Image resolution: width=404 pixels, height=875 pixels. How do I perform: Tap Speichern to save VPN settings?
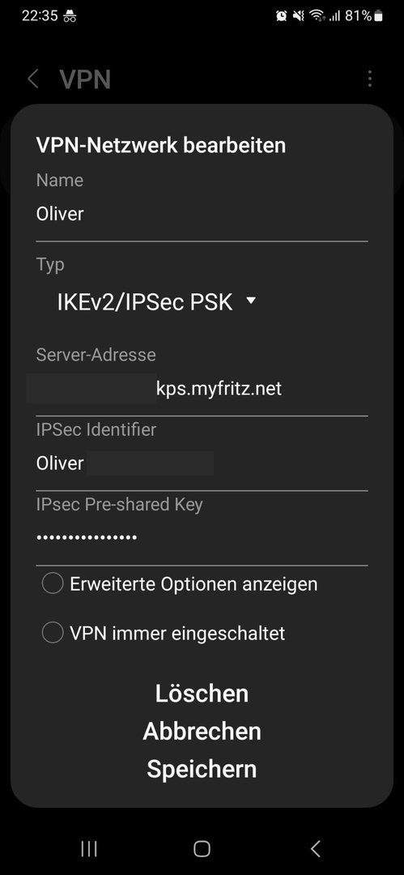click(x=202, y=769)
